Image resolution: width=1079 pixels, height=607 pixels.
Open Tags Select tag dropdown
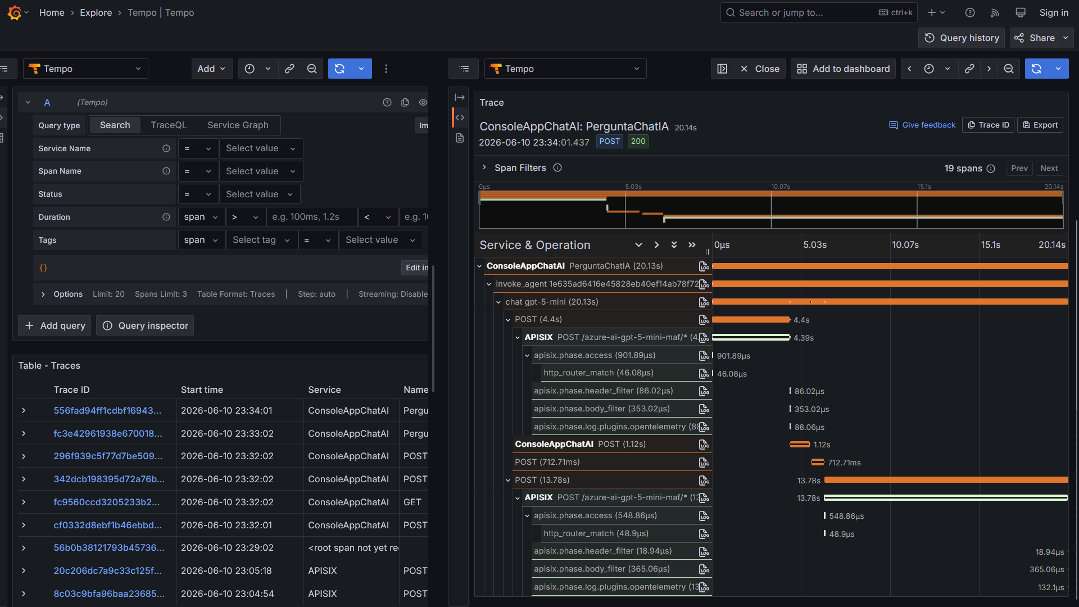click(261, 240)
